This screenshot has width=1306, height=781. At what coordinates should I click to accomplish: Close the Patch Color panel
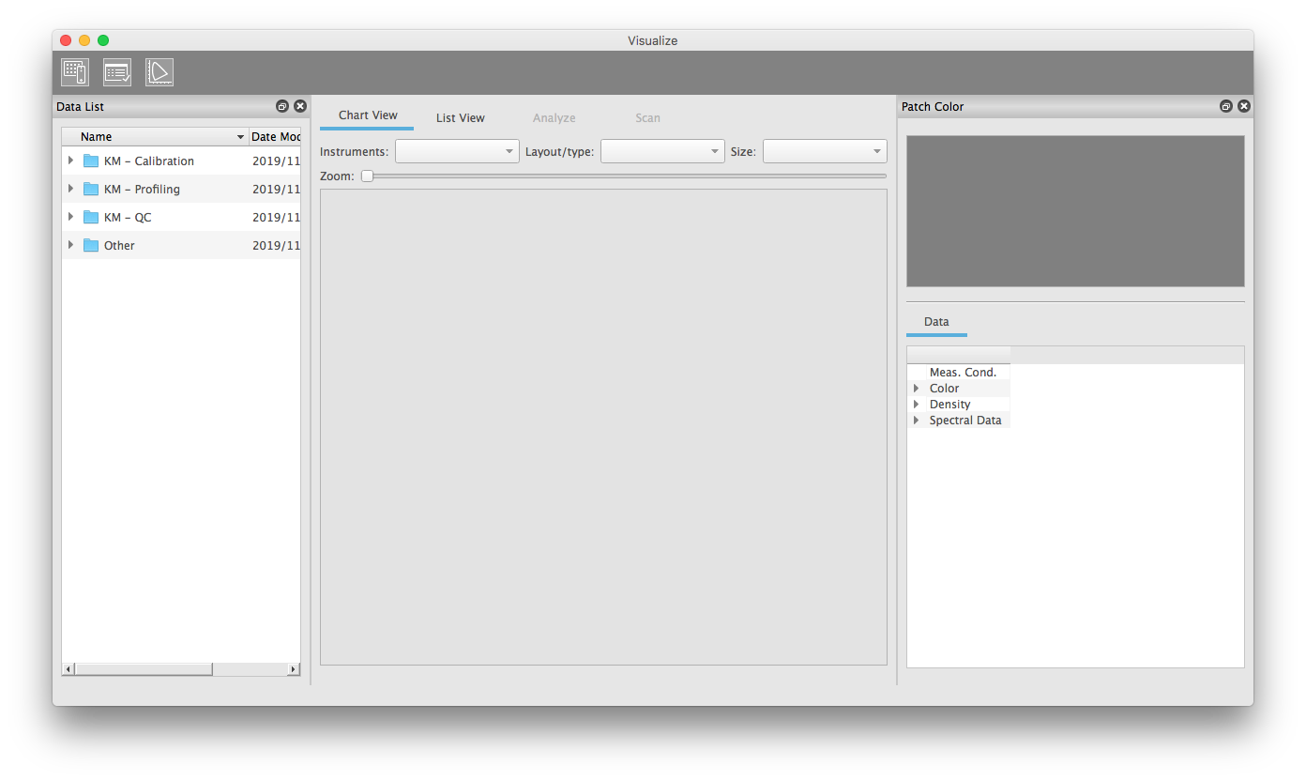[x=1244, y=107]
